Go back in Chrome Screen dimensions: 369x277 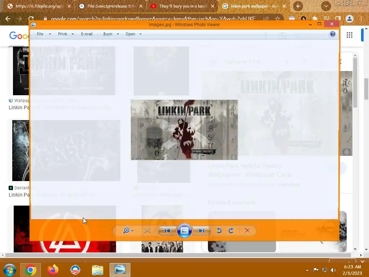[8, 19]
